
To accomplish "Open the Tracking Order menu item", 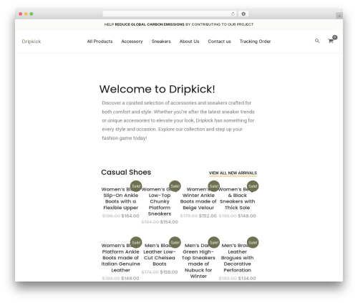I will click(255, 42).
